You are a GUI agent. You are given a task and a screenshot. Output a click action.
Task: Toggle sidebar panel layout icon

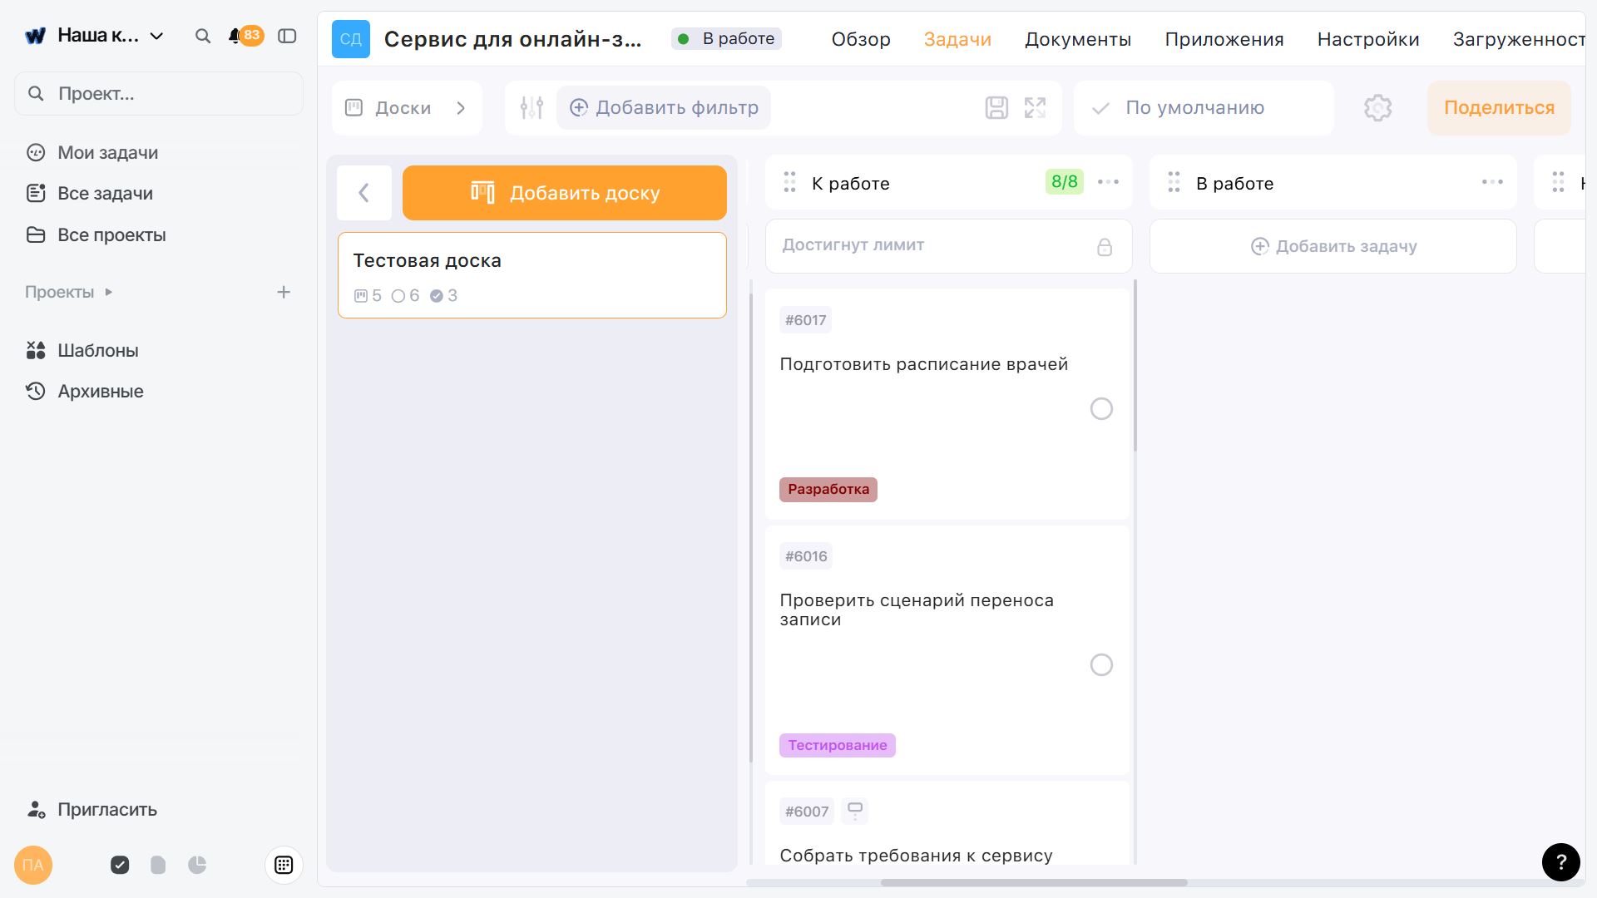click(287, 36)
